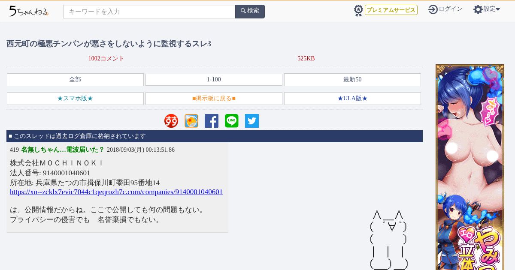Expand the 設定 dropdown menu
The width and height of the screenshot is (515, 270).
pyautogui.click(x=492, y=9)
